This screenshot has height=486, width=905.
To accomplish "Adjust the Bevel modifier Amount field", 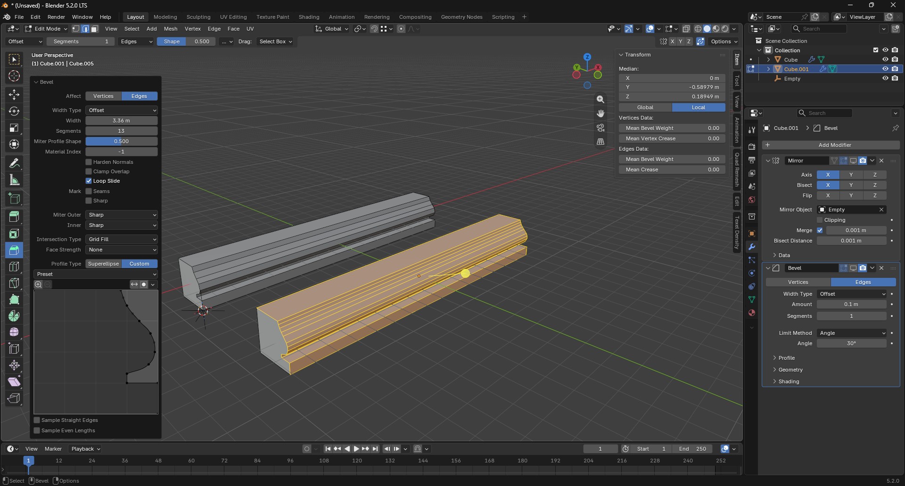I will 852,304.
